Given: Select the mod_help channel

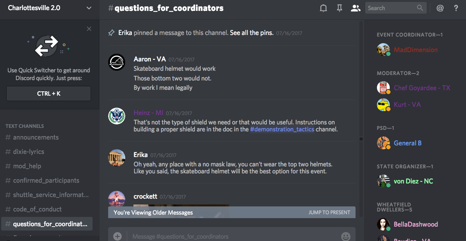Looking at the screenshot, I should (27, 166).
